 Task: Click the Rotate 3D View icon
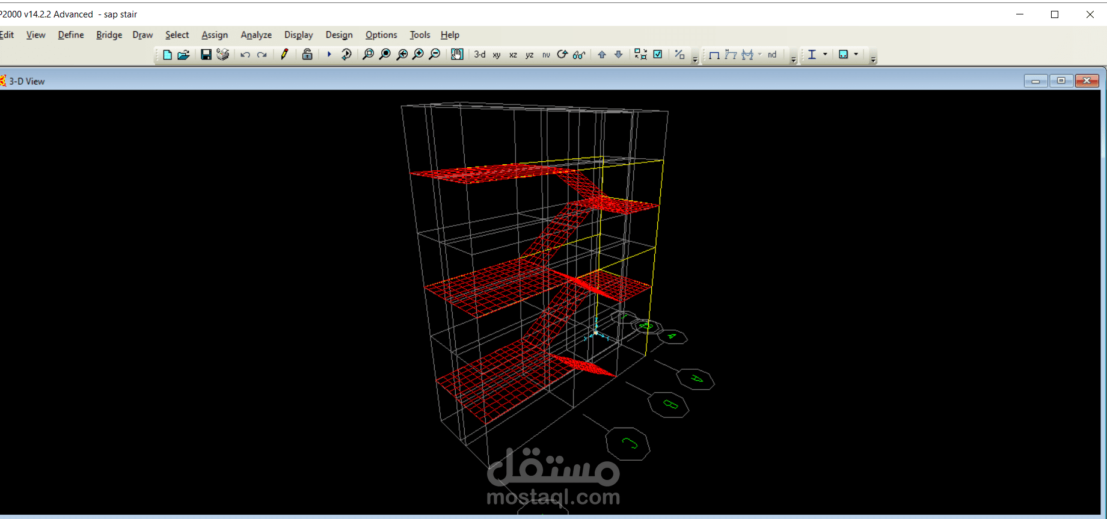(x=562, y=55)
